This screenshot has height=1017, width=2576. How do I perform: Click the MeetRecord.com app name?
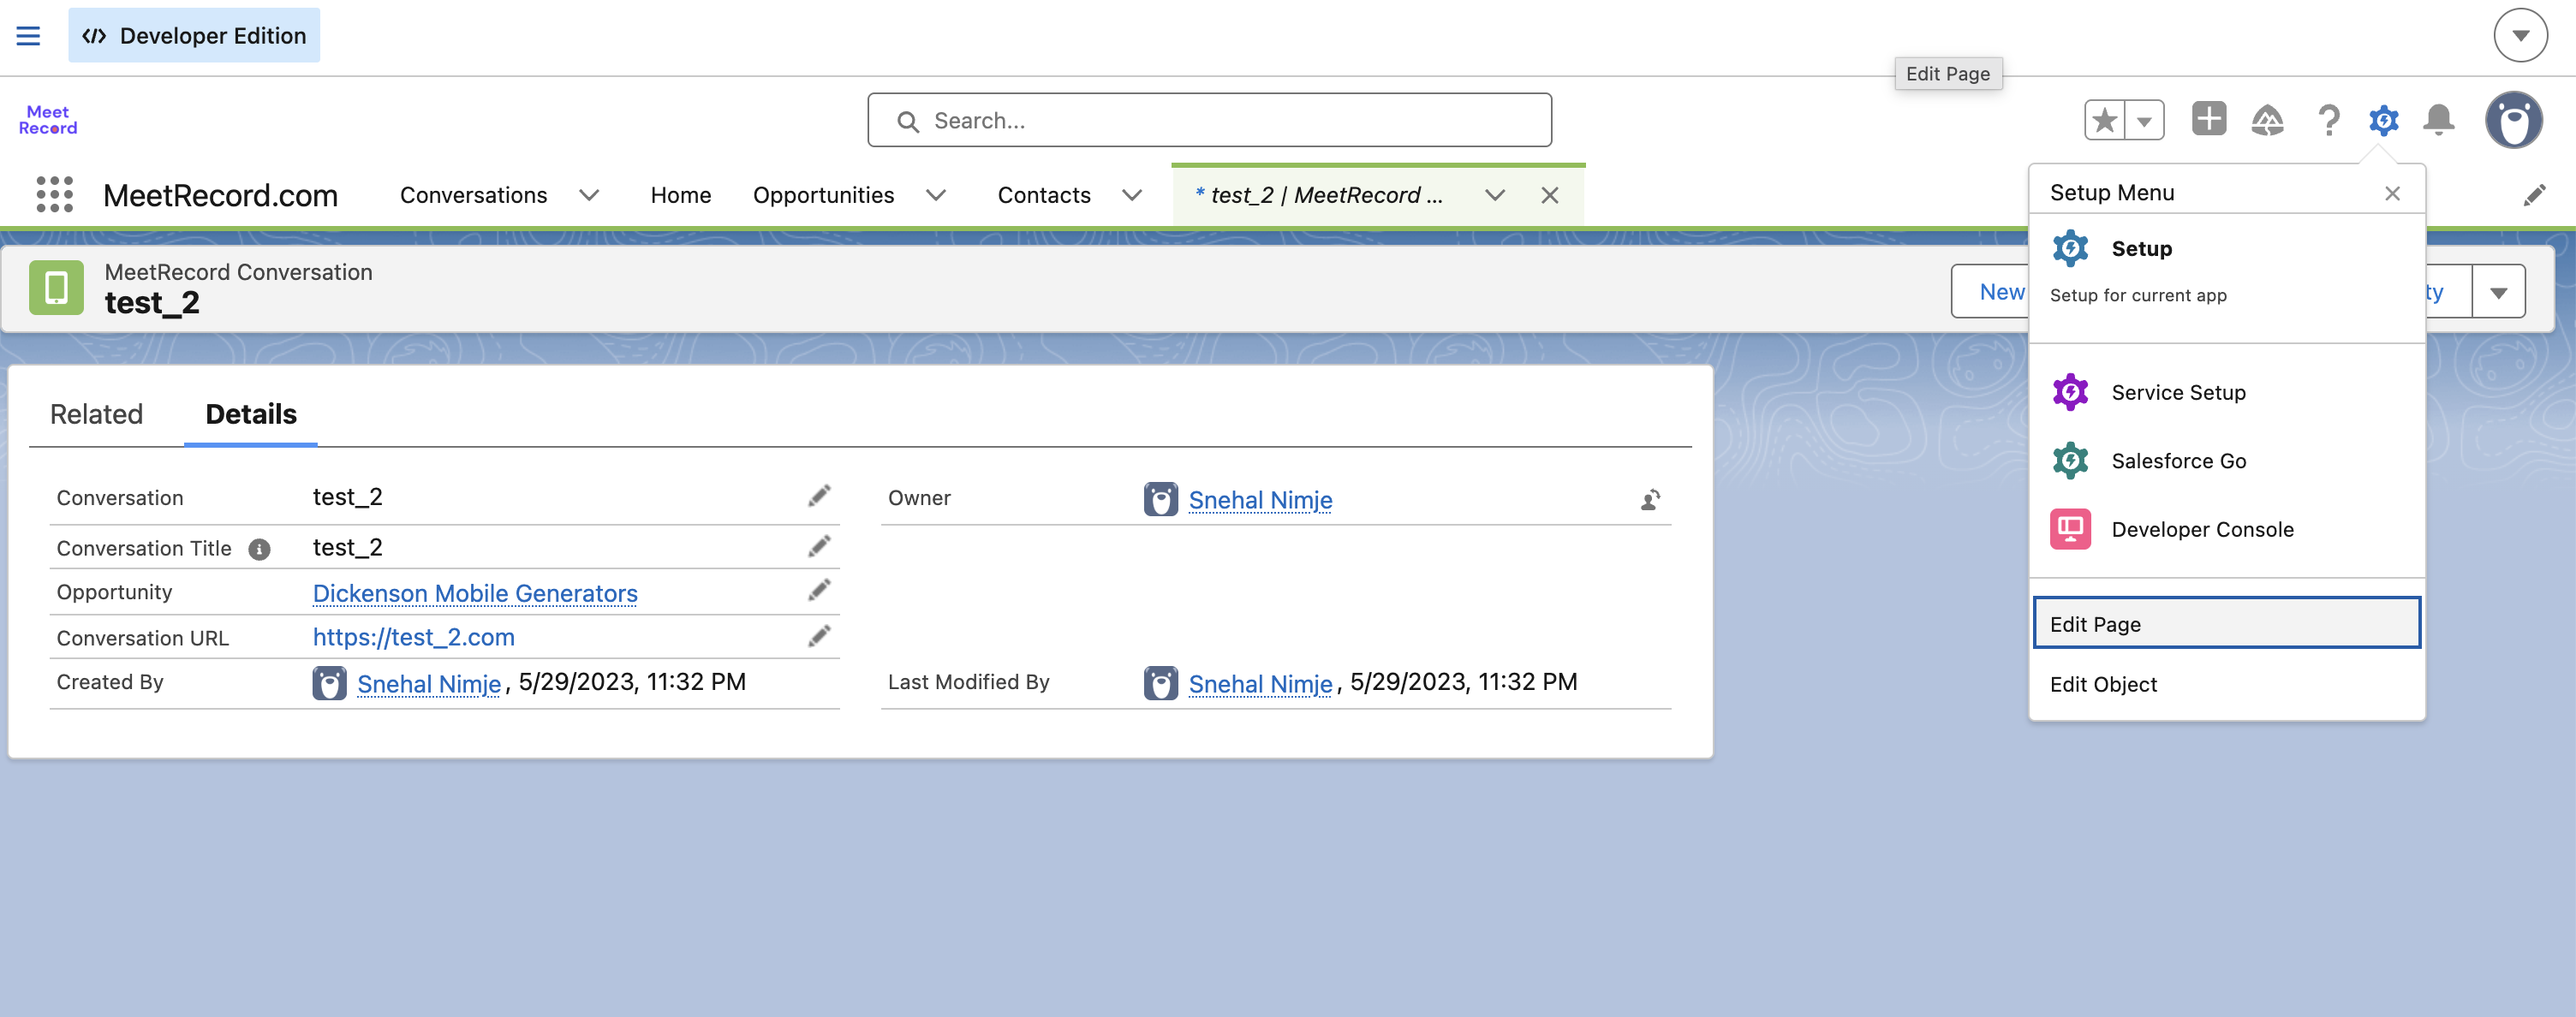[x=220, y=195]
